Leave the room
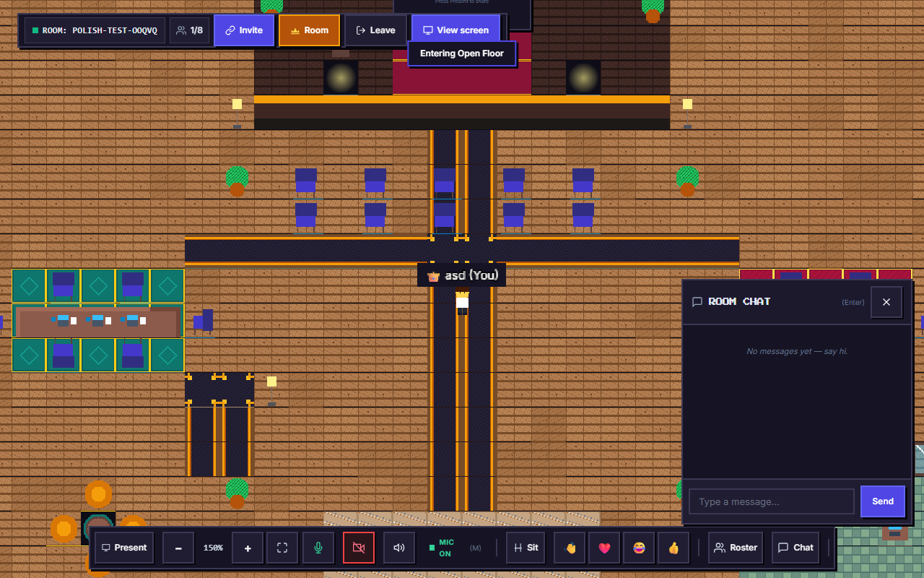 375,30
